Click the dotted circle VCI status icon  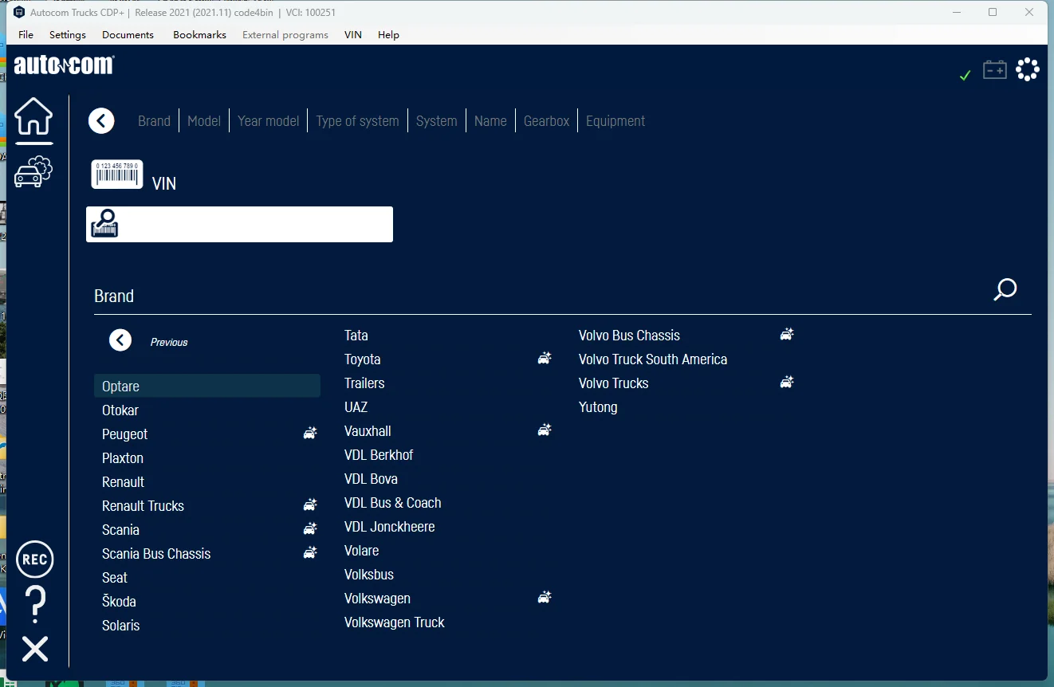pos(1028,69)
